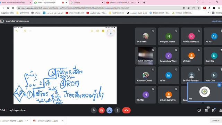Click the meeting code dqf-bqwp-kpe

coord(17,110)
